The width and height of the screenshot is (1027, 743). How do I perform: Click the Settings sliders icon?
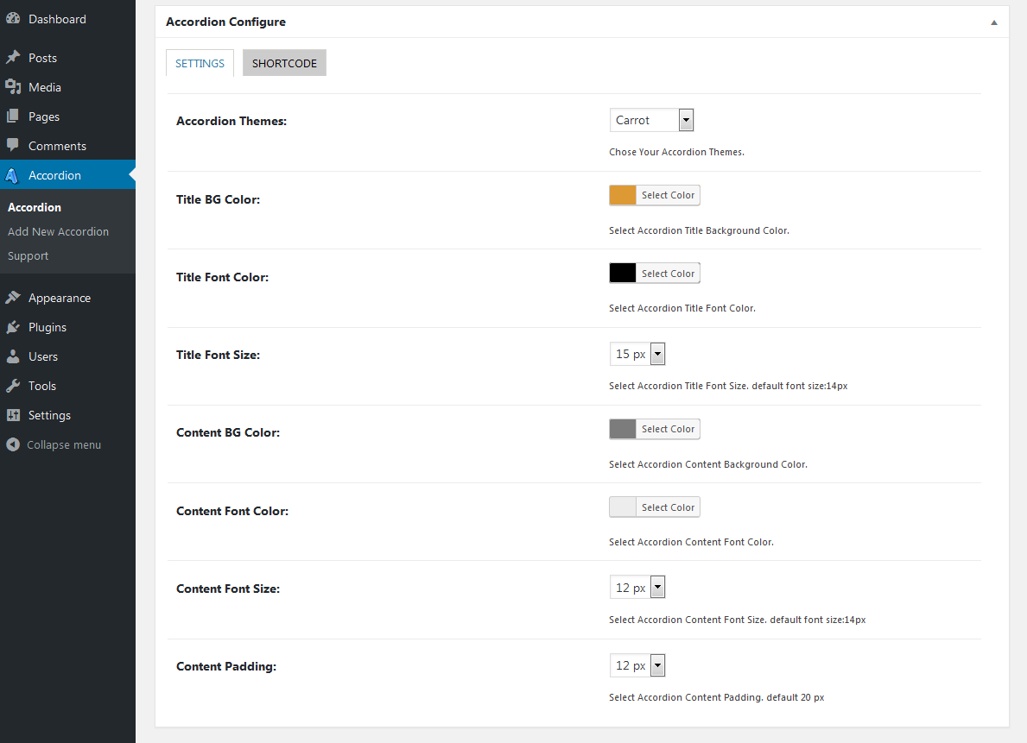[13, 415]
